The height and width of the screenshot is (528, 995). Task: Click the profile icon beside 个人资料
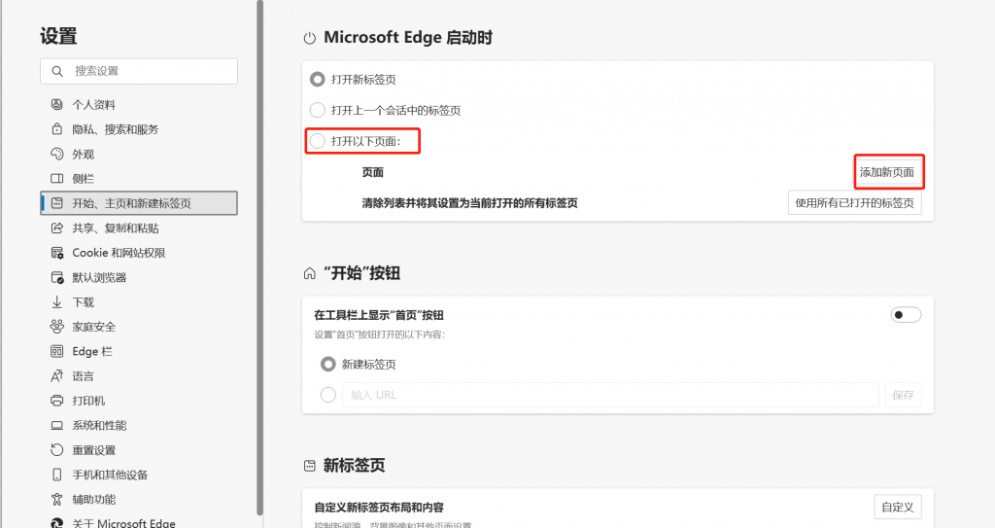pyautogui.click(x=56, y=105)
